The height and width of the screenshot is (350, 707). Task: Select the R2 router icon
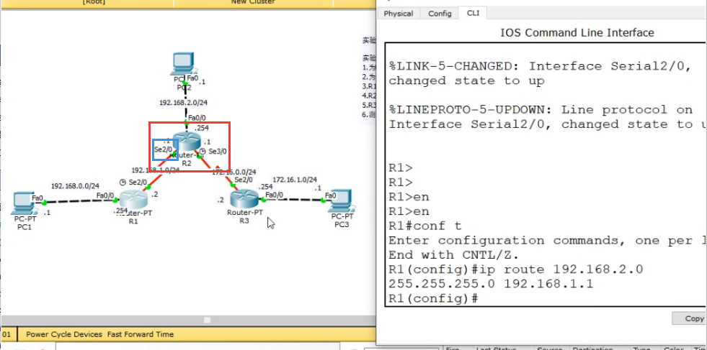click(x=187, y=141)
